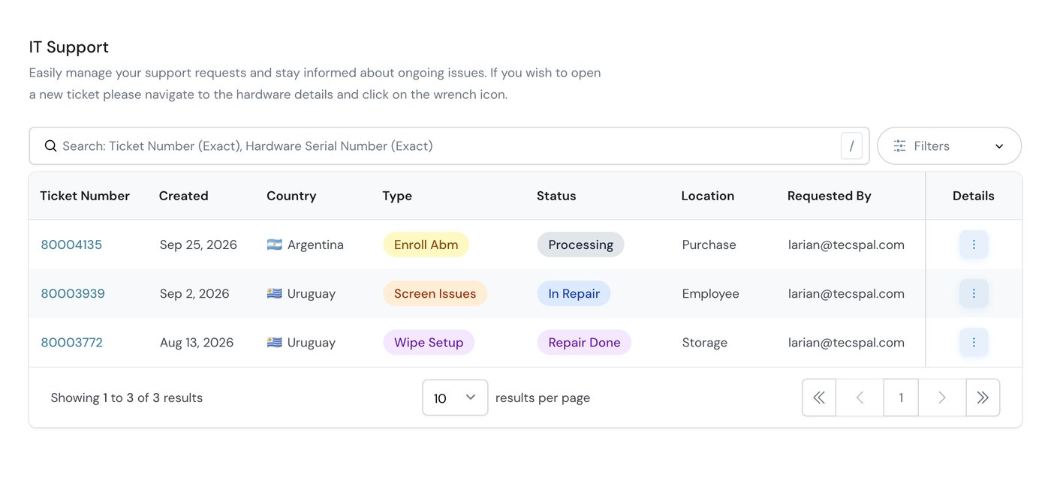The image size is (1051, 498).
Task: Click the Sep 25, 2026 date cell
Action: coord(198,244)
